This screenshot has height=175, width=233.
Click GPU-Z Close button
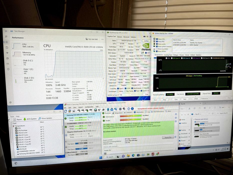[x=147, y=94]
